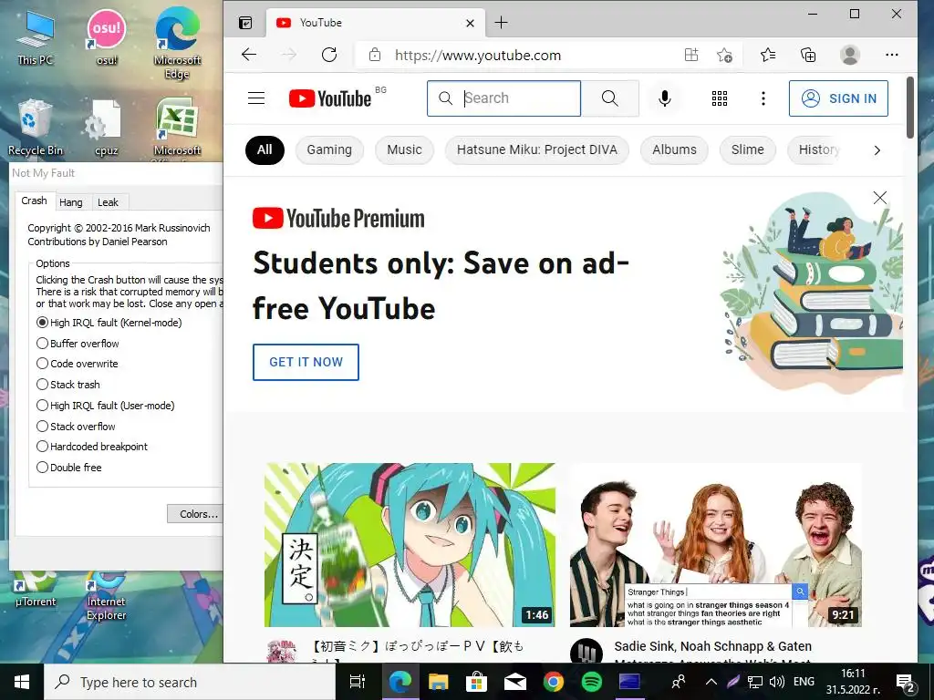This screenshot has width=934, height=700.
Task: Focus the YouTube Search input field
Action: coord(503,98)
